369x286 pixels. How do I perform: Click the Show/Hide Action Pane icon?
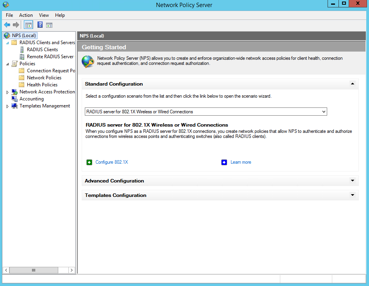coord(49,25)
